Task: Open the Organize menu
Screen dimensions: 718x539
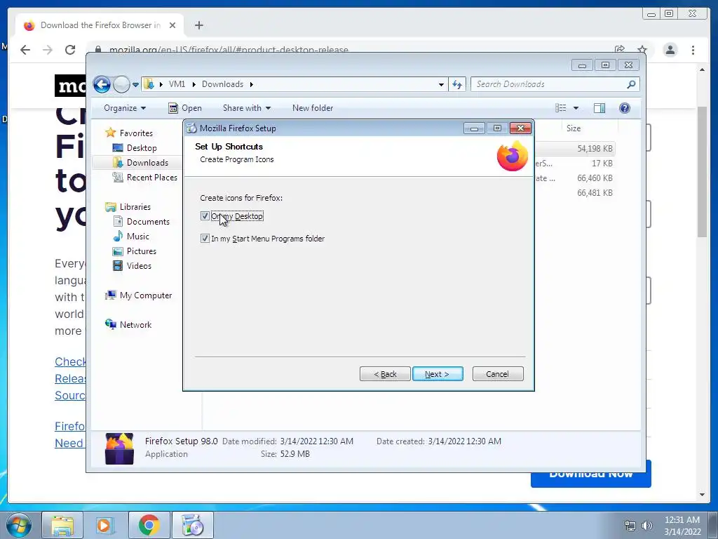Action: point(125,108)
